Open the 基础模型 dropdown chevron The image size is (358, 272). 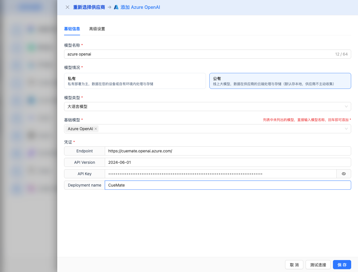[346, 129]
